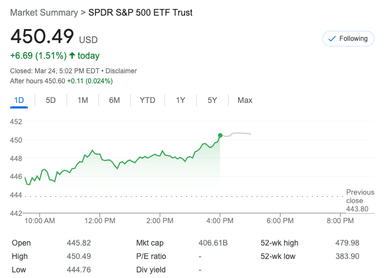Switch chart to 1Y range
Screen dimensions: 384x278
pos(181,100)
